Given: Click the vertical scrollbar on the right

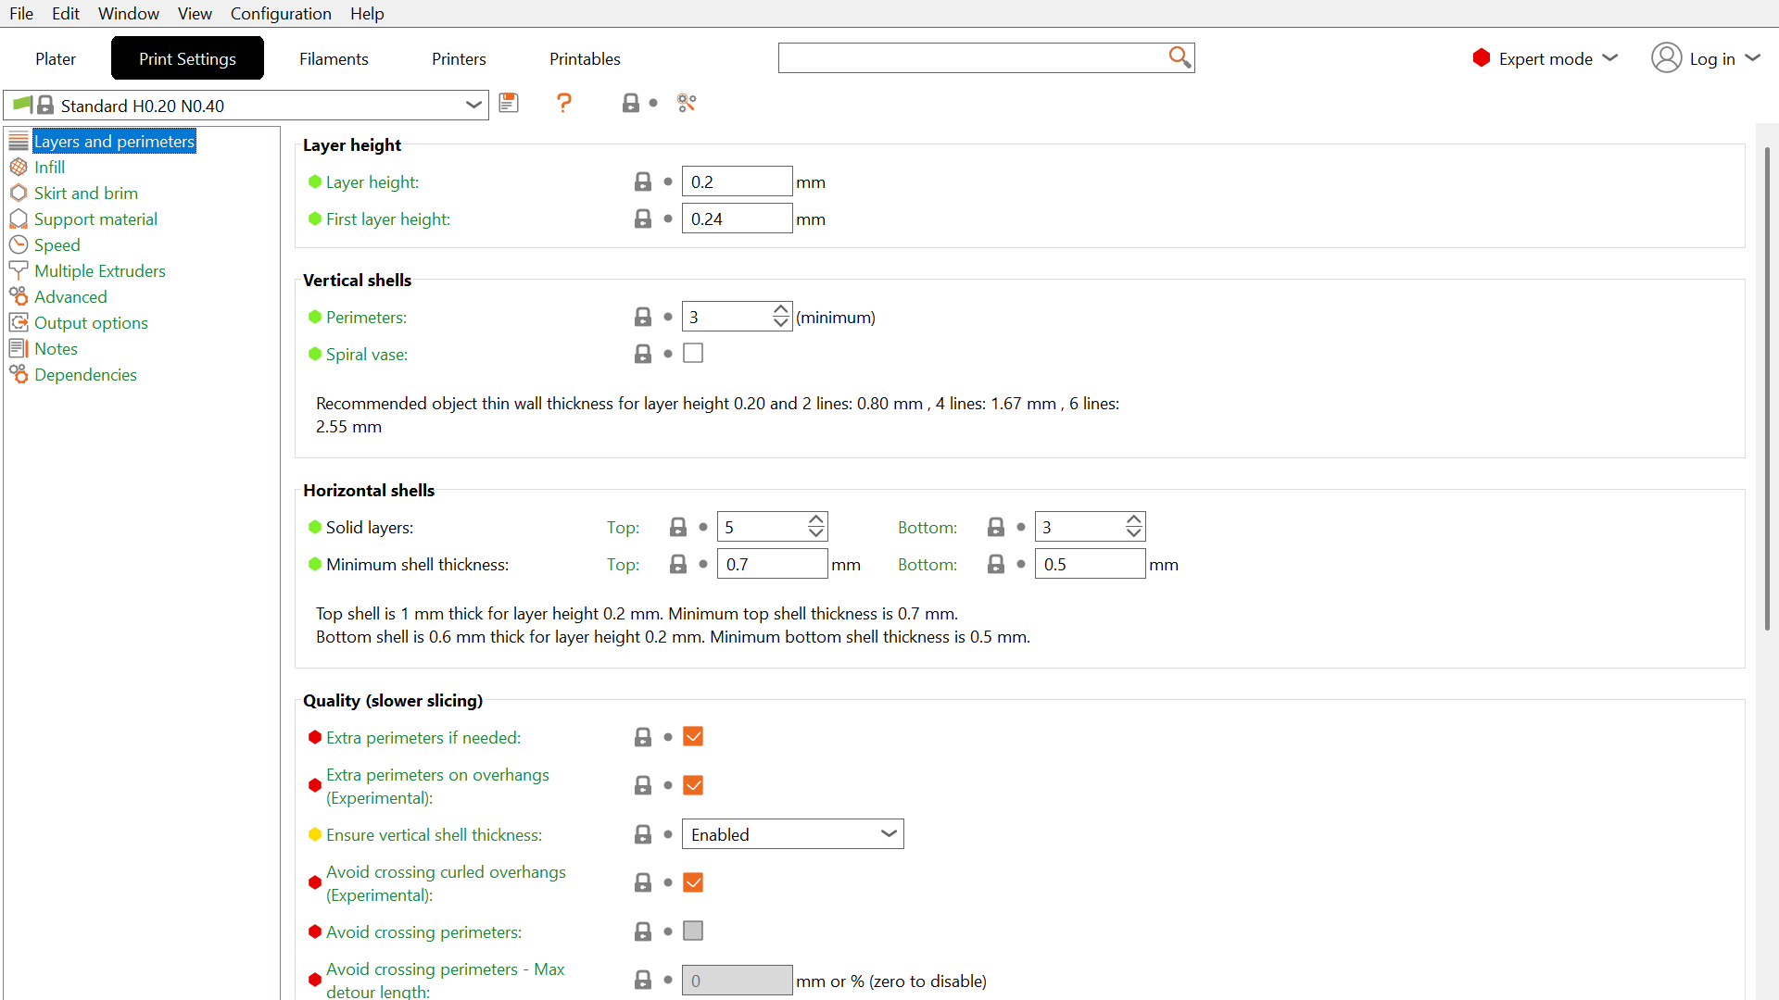Looking at the screenshot, I should pos(1767,389).
